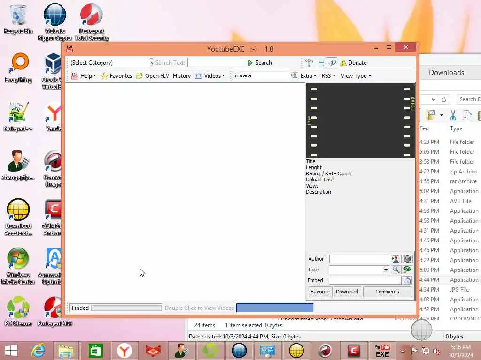Open the History item
481x360 pixels.
[x=182, y=76]
